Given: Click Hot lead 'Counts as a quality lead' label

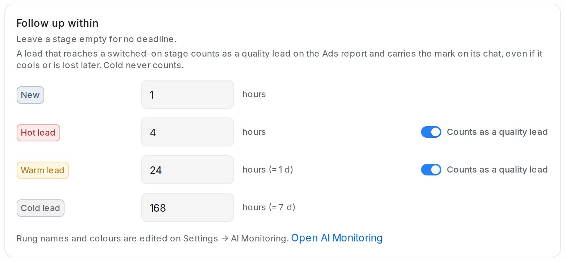Looking at the screenshot, I should coord(497,132).
